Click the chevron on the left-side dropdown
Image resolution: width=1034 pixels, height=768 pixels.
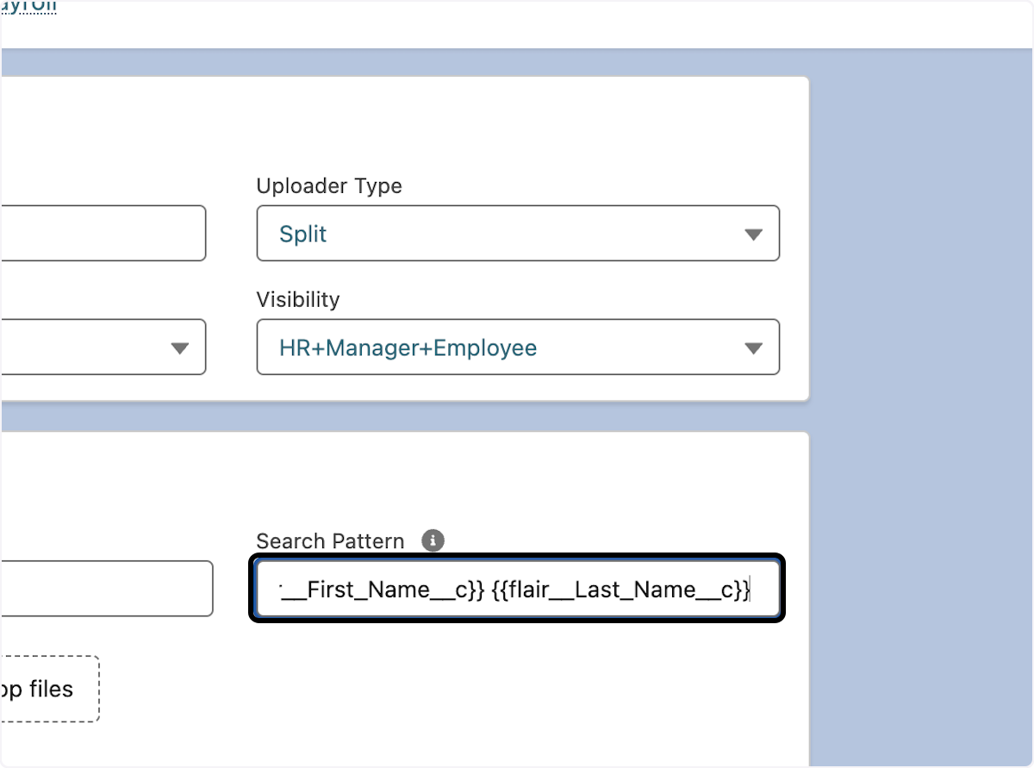(180, 347)
